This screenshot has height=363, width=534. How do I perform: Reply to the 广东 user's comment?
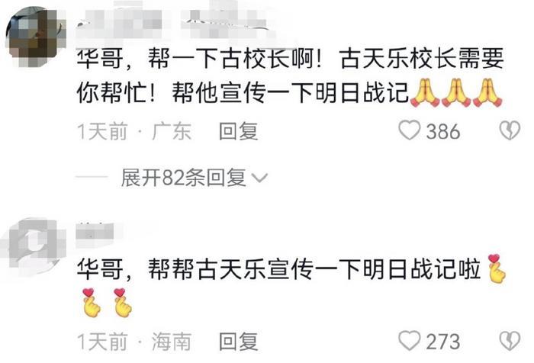tap(238, 131)
